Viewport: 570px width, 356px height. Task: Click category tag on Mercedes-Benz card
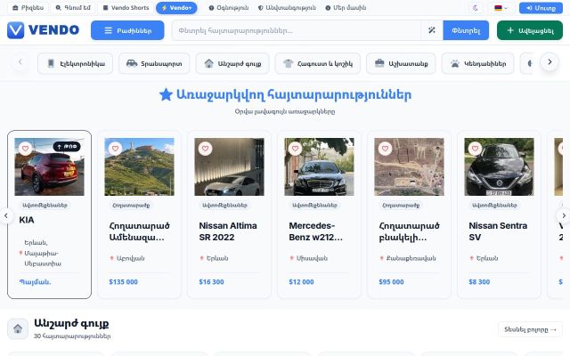coord(314,206)
